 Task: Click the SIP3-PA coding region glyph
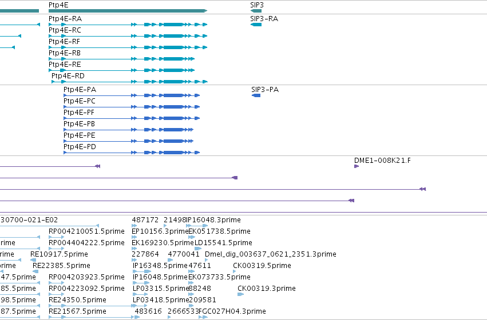pyautogui.click(x=256, y=95)
